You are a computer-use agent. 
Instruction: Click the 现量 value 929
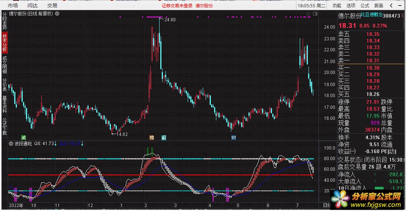click(x=375, y=123)
